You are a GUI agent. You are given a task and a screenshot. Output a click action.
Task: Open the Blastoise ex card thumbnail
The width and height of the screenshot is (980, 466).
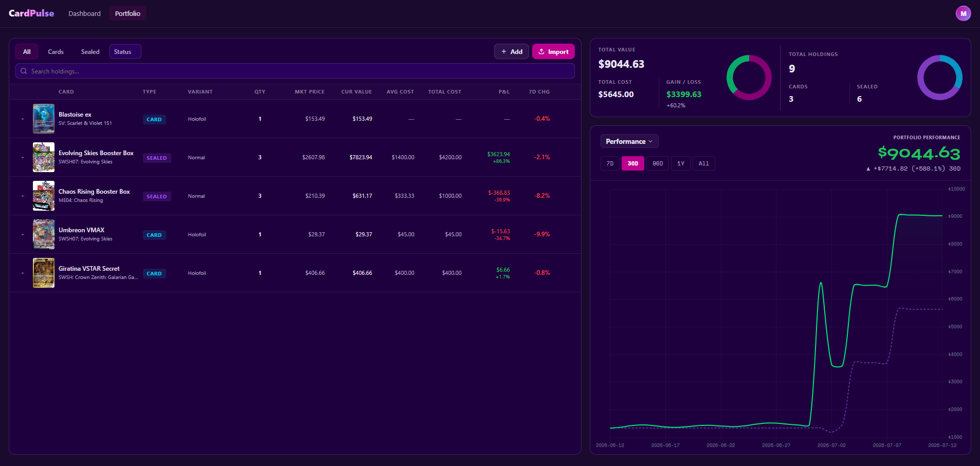pos(44,119)
